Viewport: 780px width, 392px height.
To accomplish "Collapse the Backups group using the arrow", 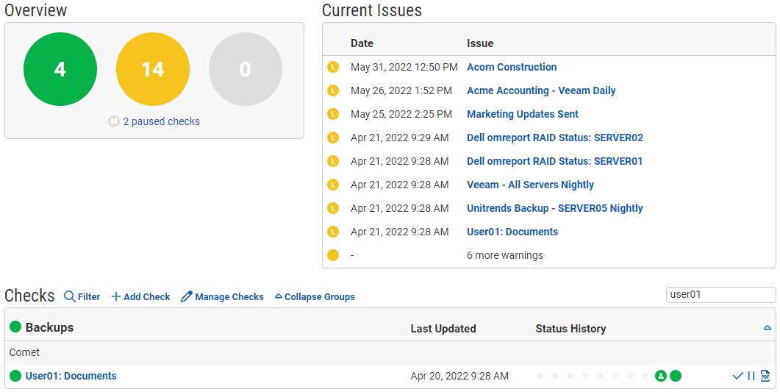I will pos(767,328).
